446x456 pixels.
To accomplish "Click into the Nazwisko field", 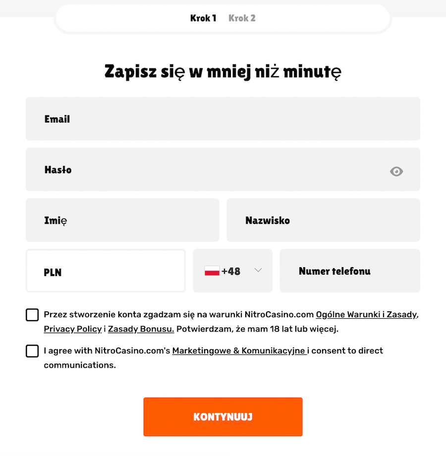I will [323, 220].
